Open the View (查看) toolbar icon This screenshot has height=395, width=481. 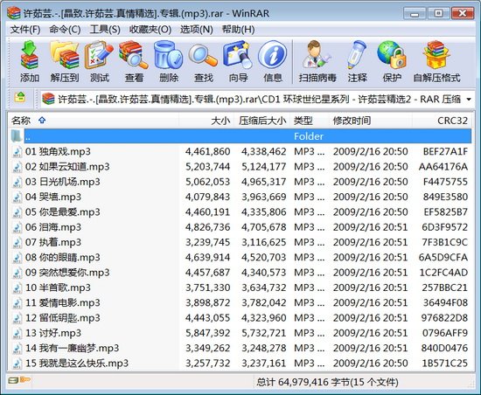(x=134, y=61)
